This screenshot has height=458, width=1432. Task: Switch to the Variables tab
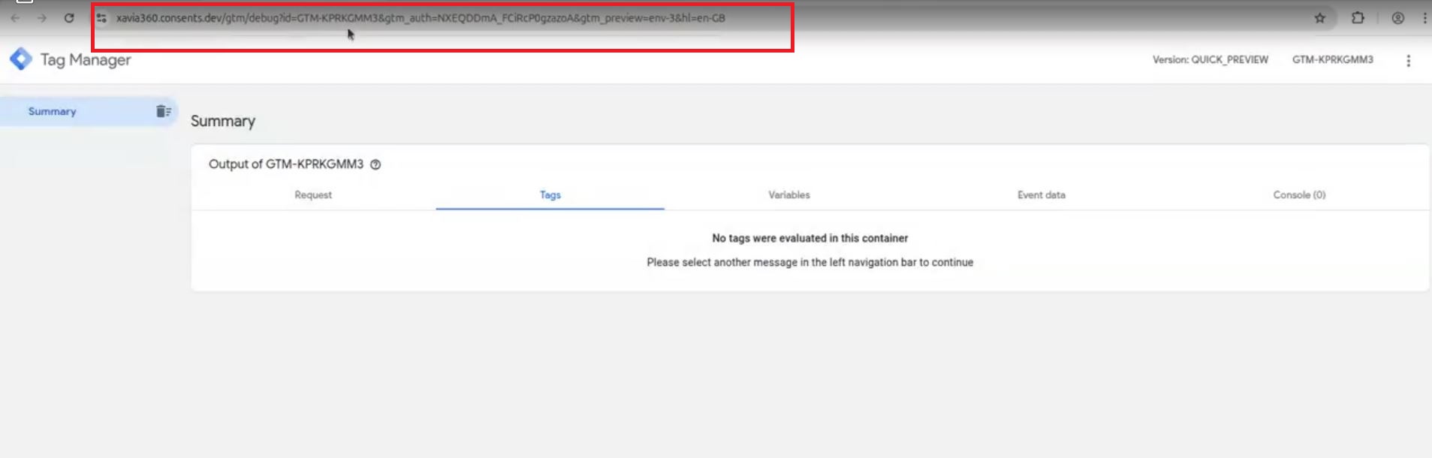[x=789, y=195]
